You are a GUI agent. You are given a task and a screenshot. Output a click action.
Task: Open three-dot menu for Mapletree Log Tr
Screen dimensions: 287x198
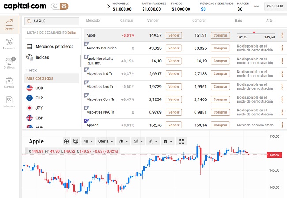tap(283, 86)
